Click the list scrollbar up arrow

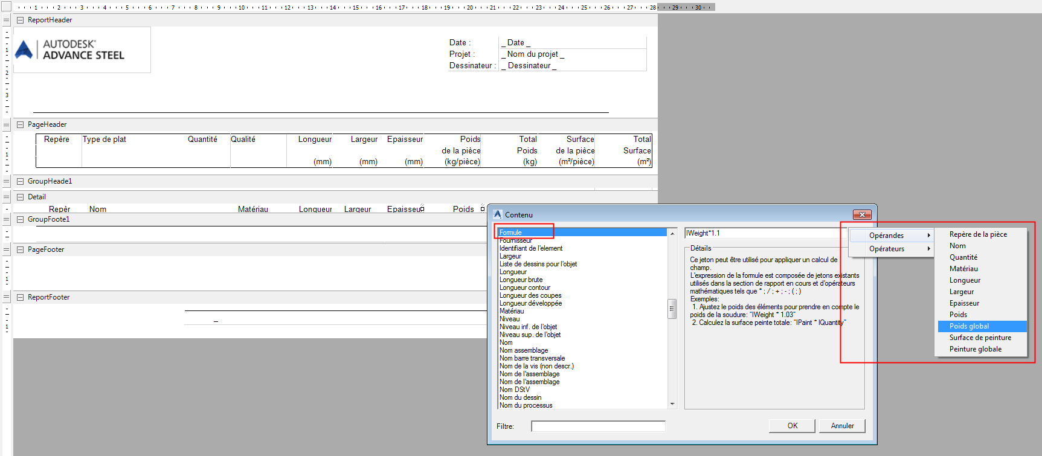coord(672,234)
